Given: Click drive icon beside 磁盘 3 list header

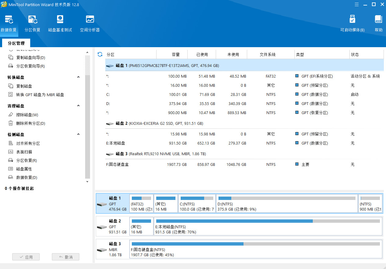Looking at the screenshot, I should 110,154.
